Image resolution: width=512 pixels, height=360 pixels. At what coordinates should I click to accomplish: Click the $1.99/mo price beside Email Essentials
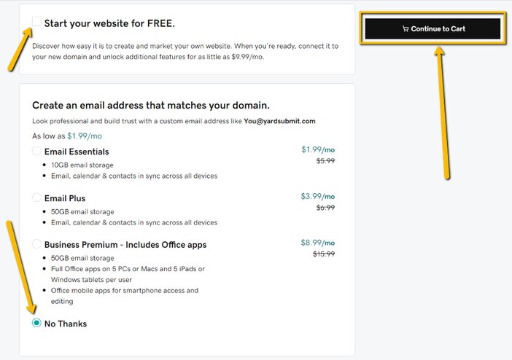tap(318, 150)
